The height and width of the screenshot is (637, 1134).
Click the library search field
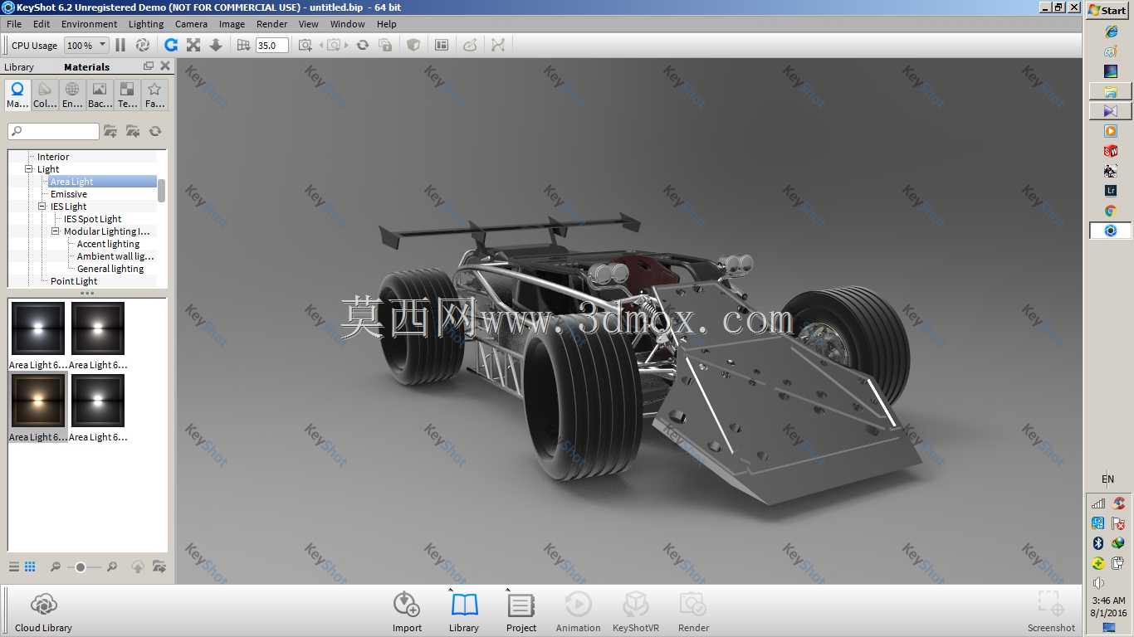click(x=54, y=131)
